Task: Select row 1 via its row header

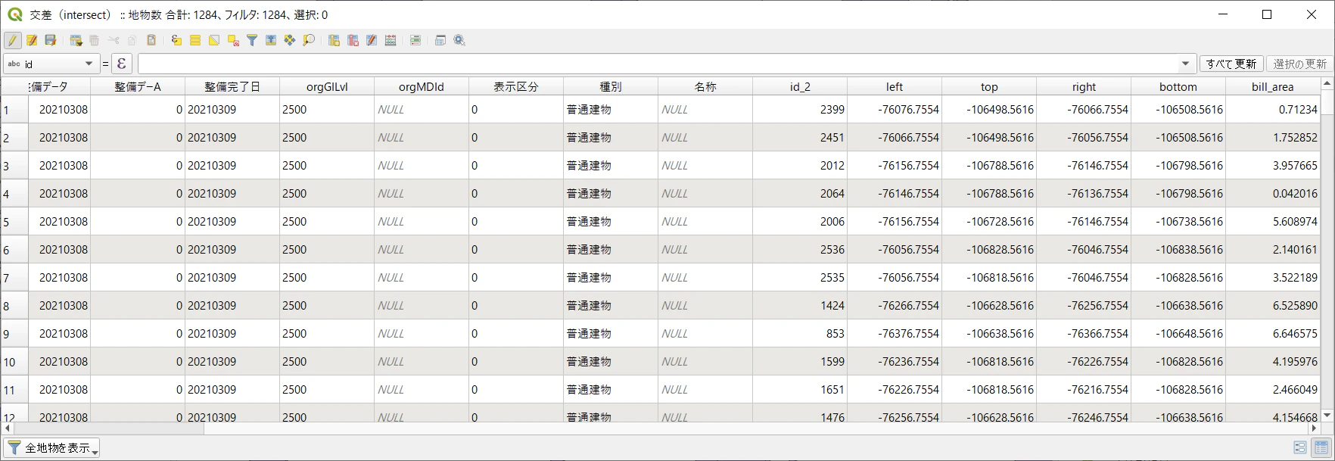Action: pyautogui.click(x=14, y=110)
